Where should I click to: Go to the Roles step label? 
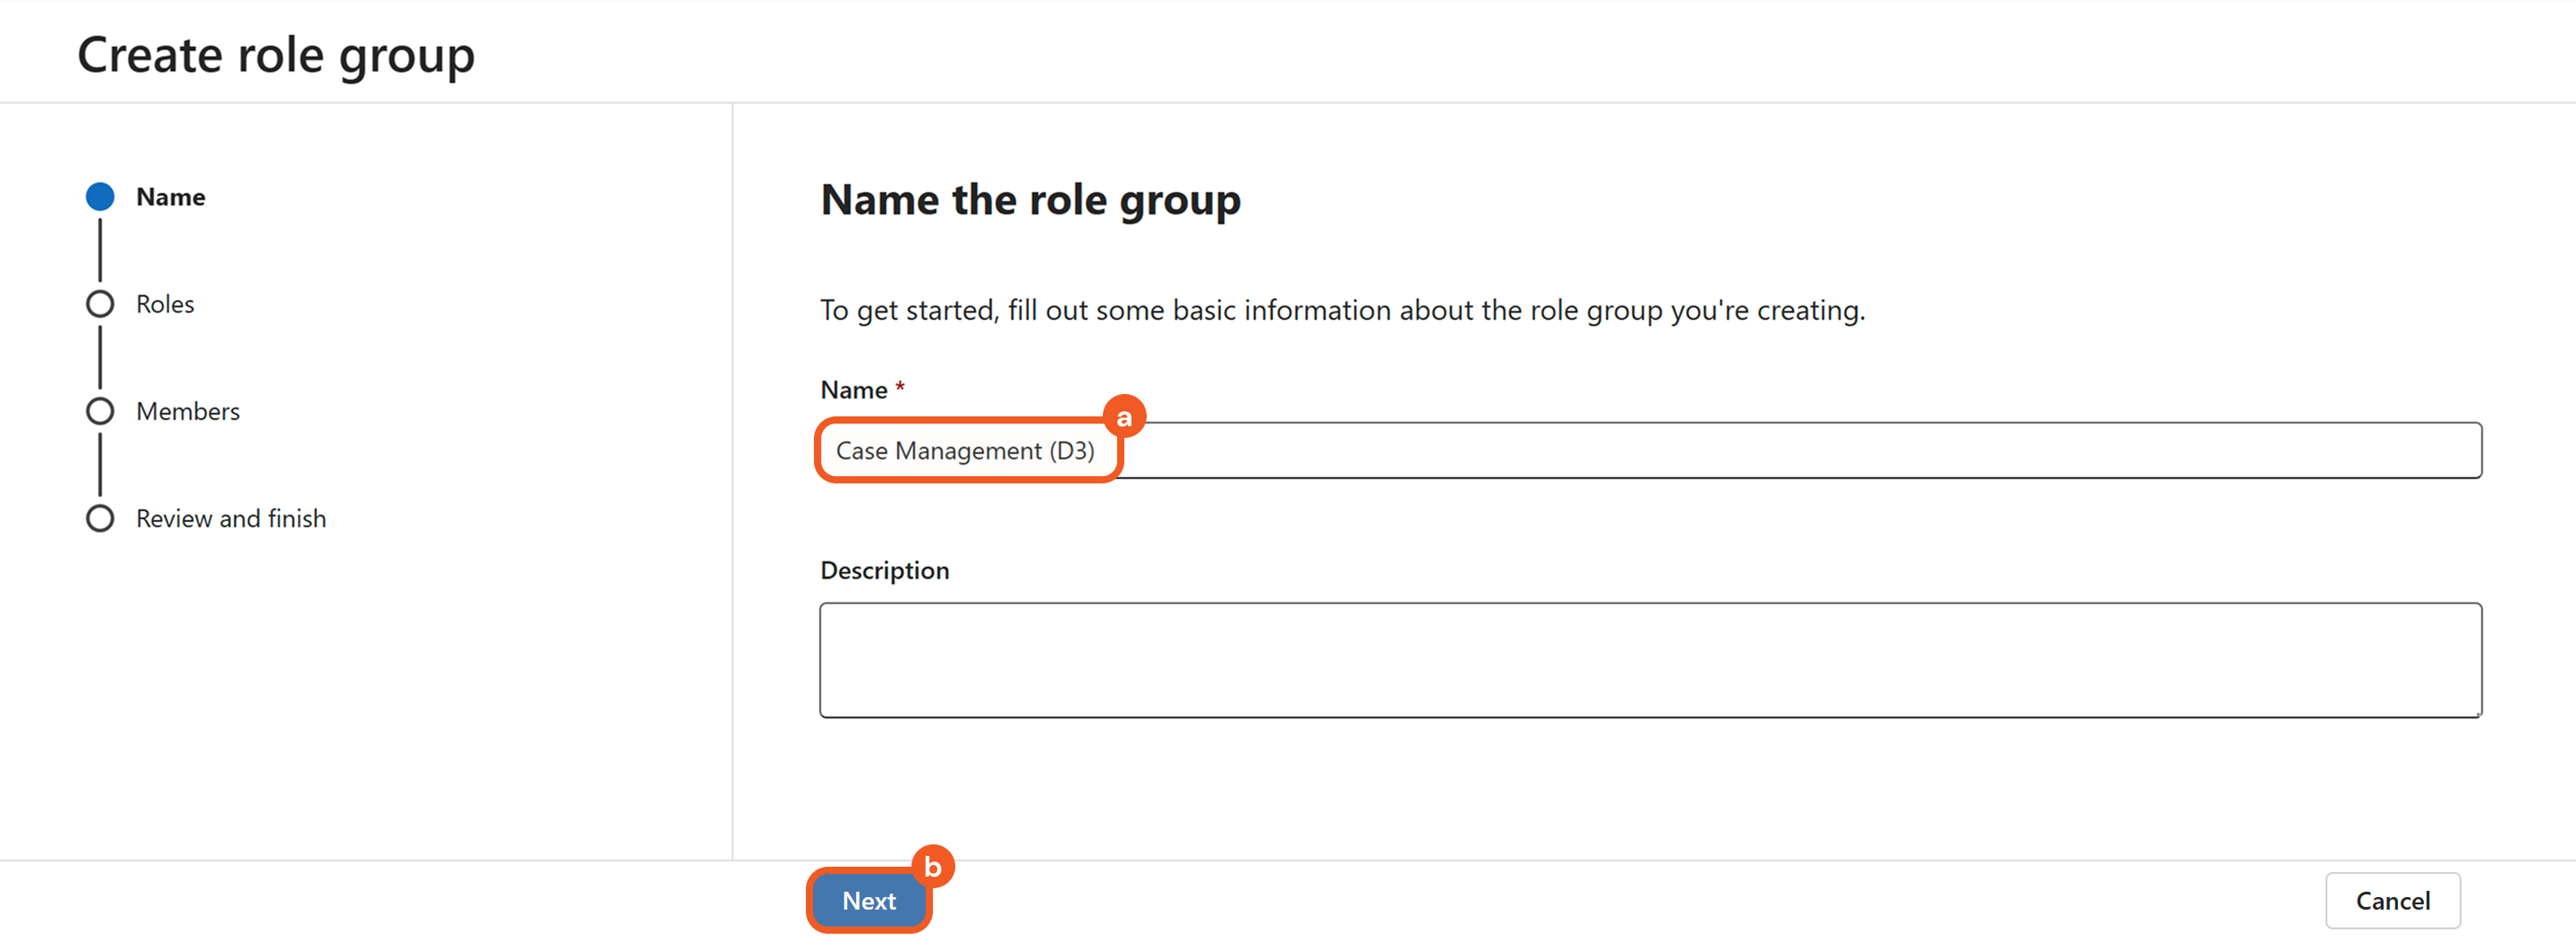(165, 304)
